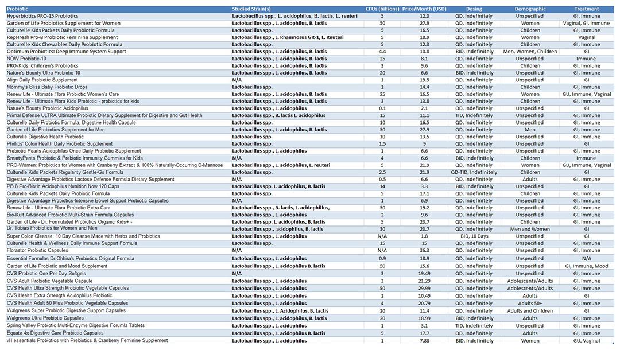Select the Men, Women, Children demographic cell
Screen dimensions: 620x350
530,52
